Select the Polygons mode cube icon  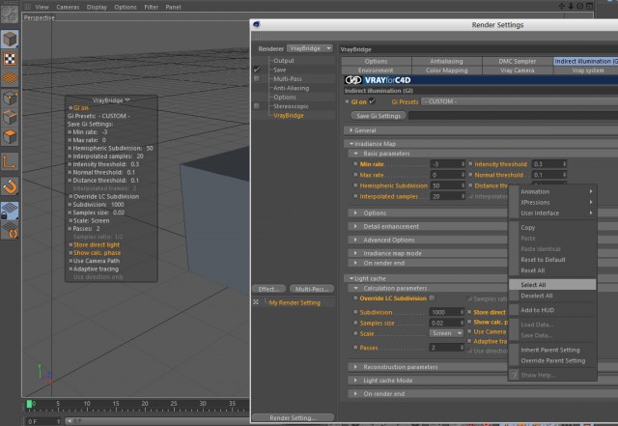pyautogui.click(x=10, y=136)
